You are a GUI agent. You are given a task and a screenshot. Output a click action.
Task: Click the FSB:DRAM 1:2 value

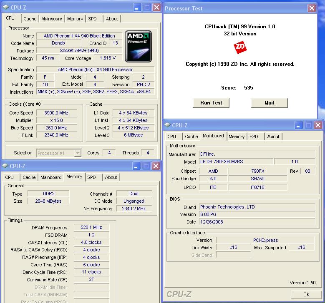(91, 235)
